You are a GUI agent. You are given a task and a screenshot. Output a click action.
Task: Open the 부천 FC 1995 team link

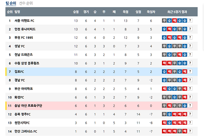coord(24,38)
